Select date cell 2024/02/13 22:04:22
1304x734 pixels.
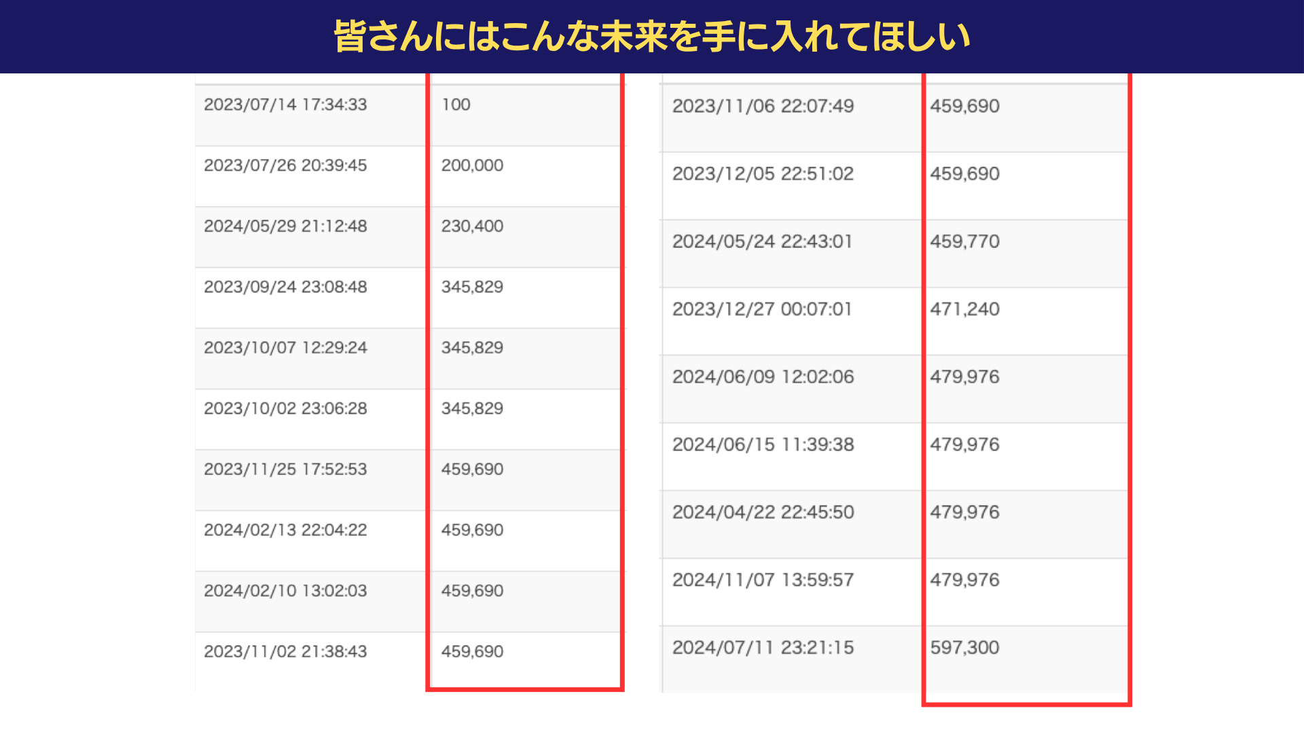tap(285, 530)
